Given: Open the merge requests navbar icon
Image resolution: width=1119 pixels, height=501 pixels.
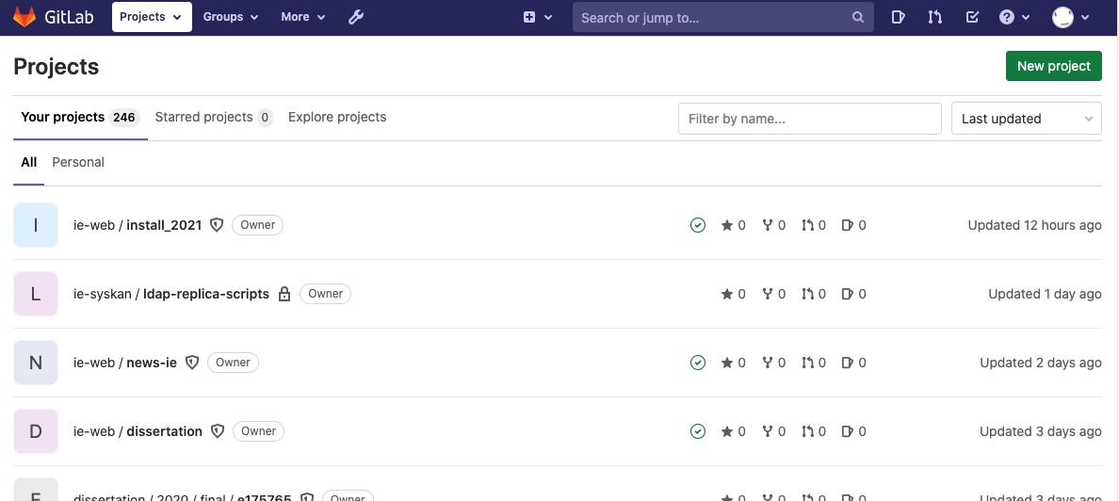Looking at the screenshot, I should coord(935,17).
